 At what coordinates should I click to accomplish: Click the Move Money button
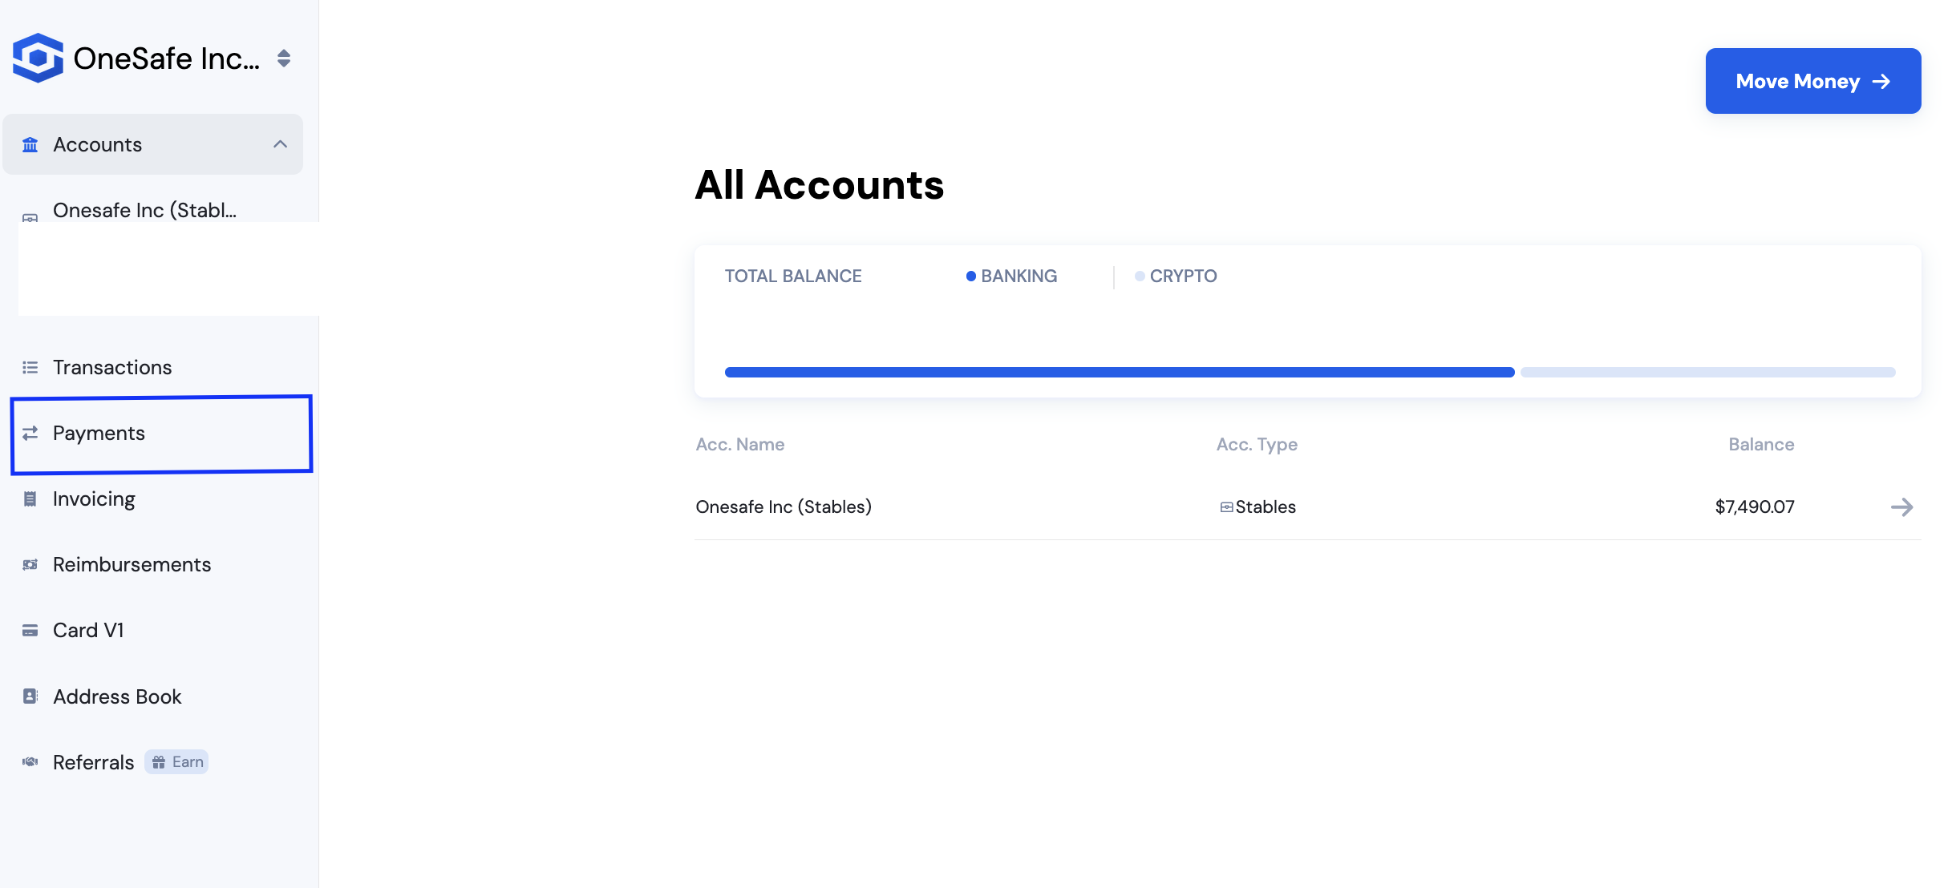tap(1812, 81)
